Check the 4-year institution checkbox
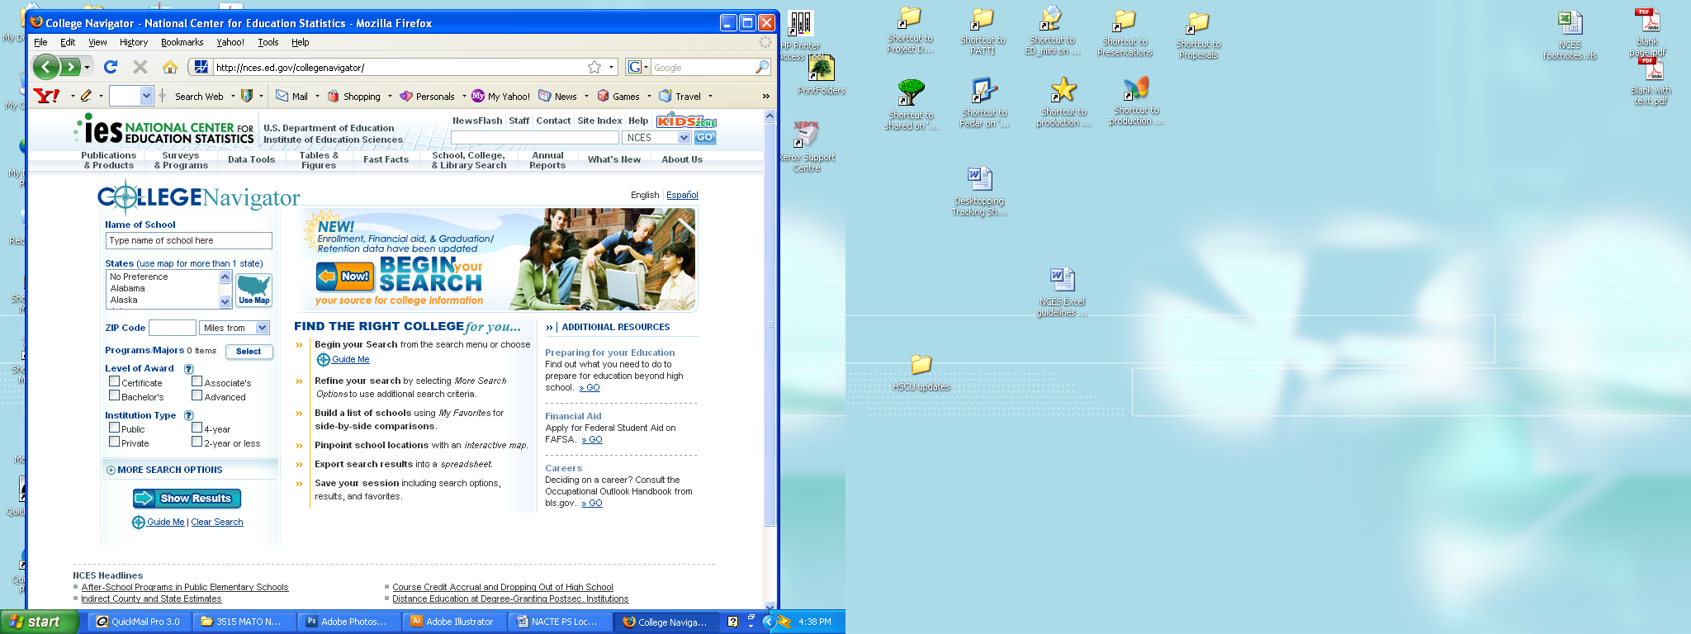This screenshot has width=1691, height=634. coord(197,428)
